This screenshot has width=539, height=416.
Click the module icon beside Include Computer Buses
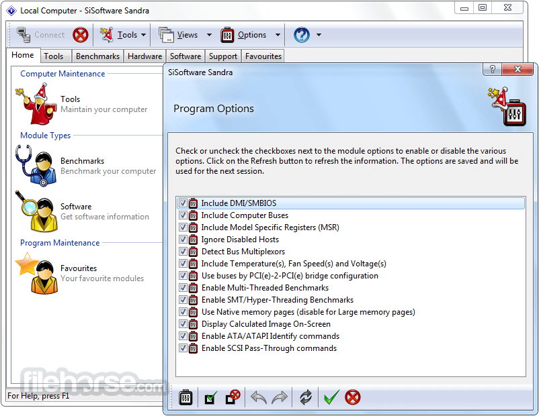(x=193, y=215)
